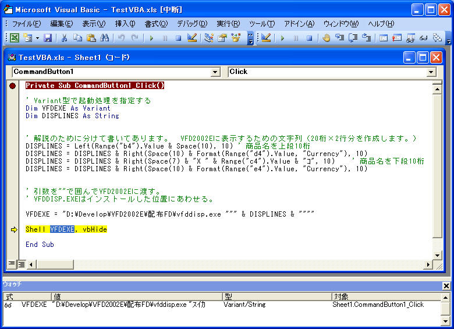This screenshot has height=329, width=454.
Task: Open the Locals Window icon
Action: click(384, 38)
